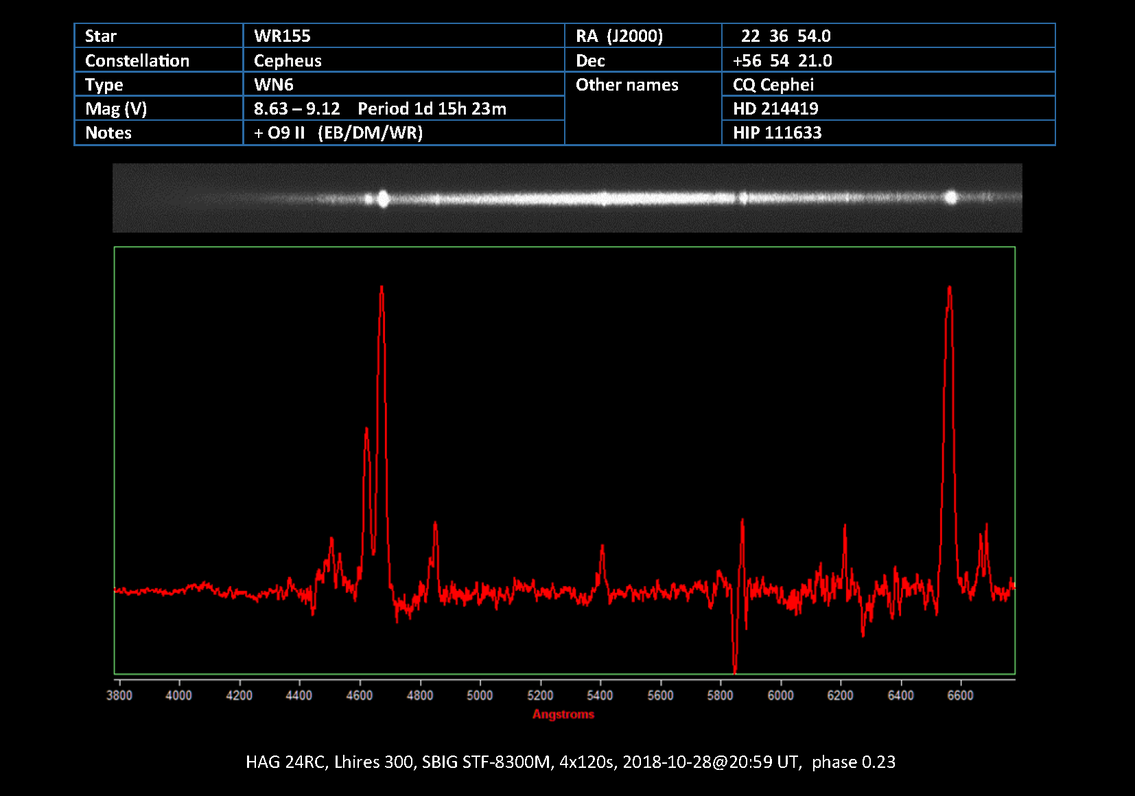Click the grayscale spectrum image strip

567,198
